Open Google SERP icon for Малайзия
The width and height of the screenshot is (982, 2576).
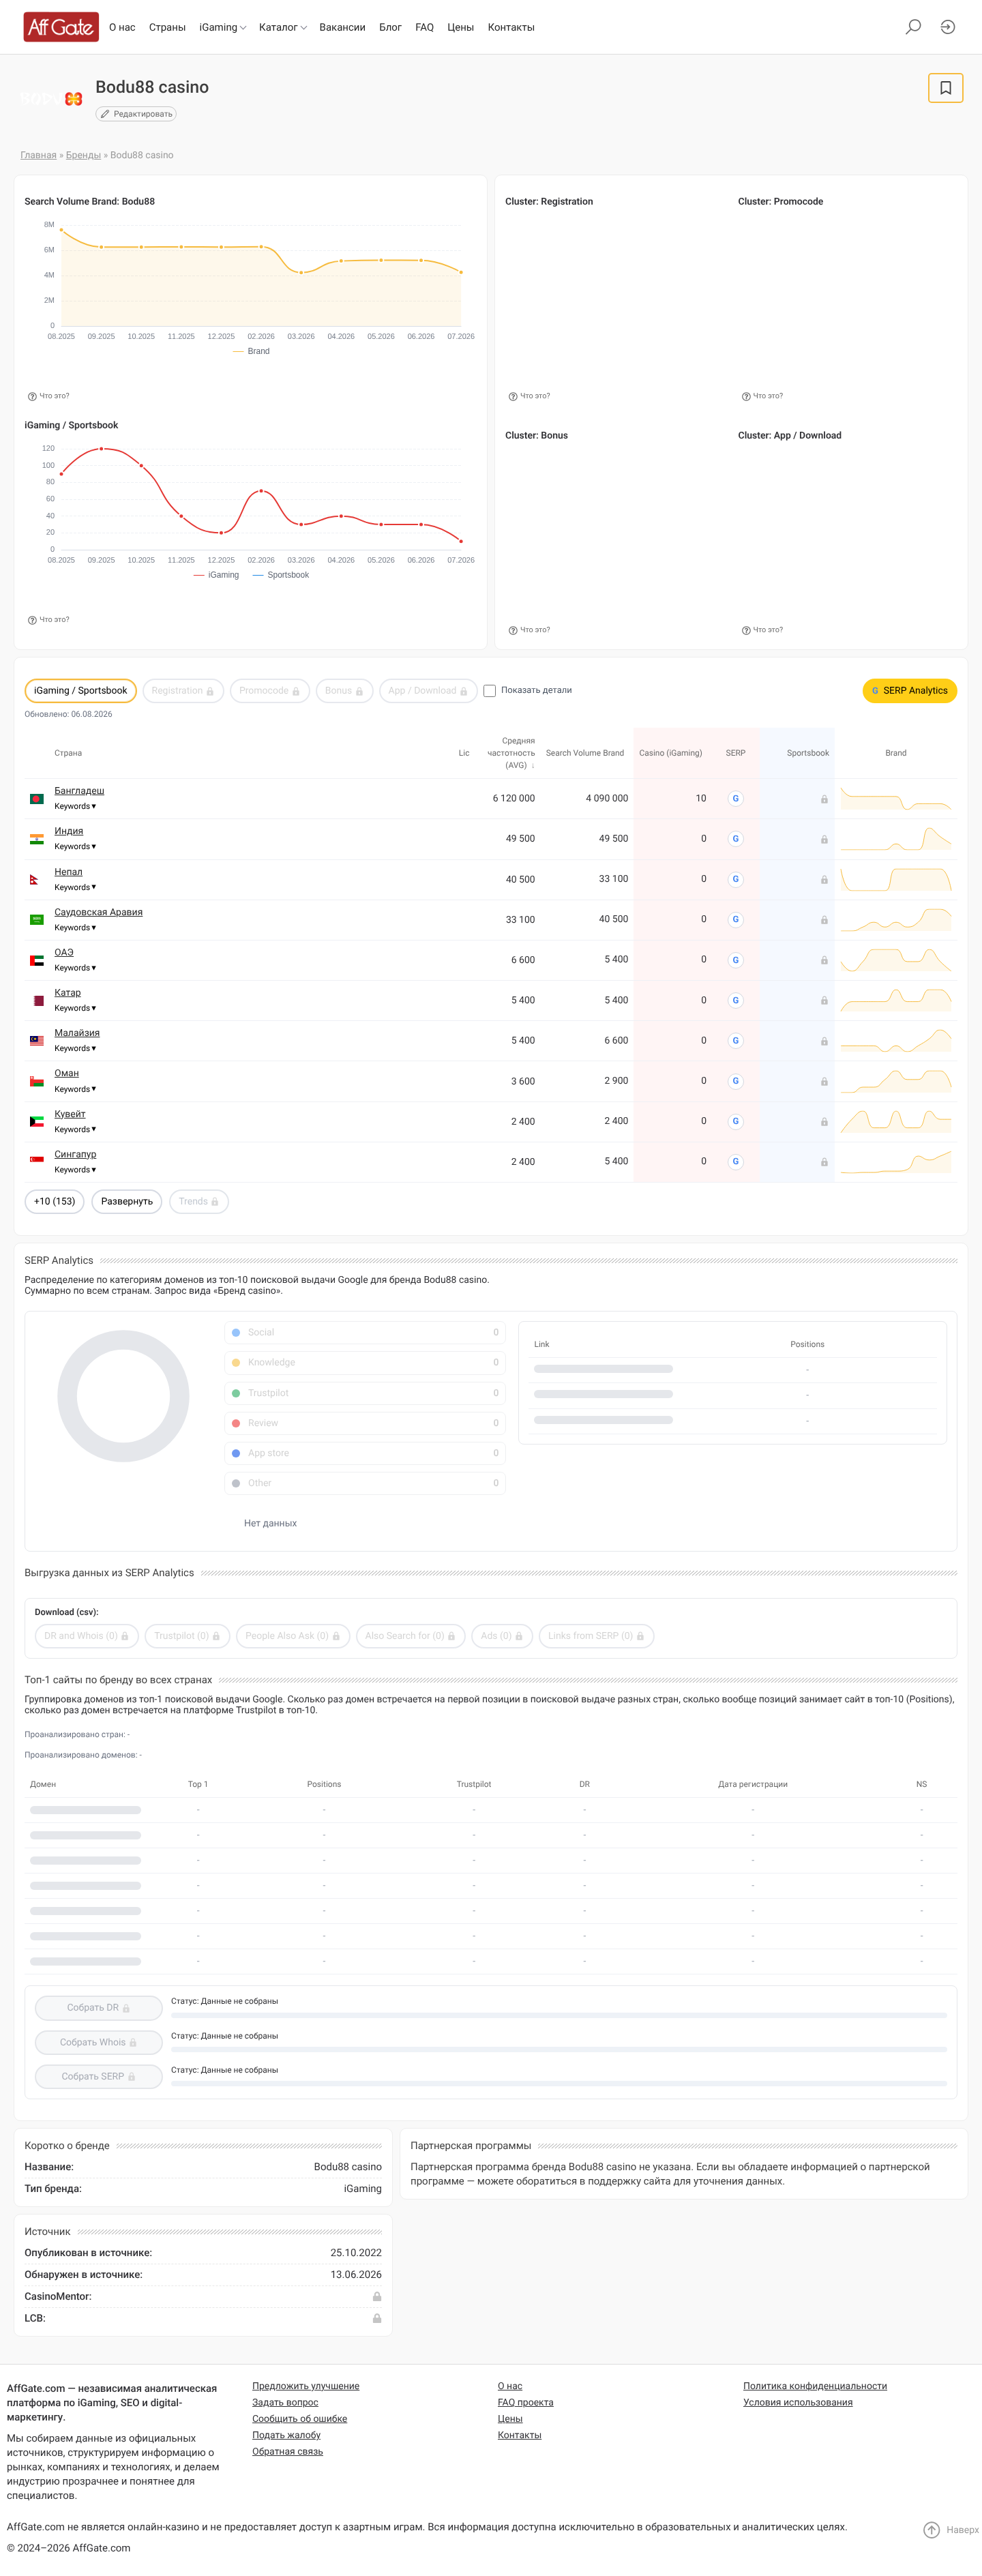[735, 1041]
